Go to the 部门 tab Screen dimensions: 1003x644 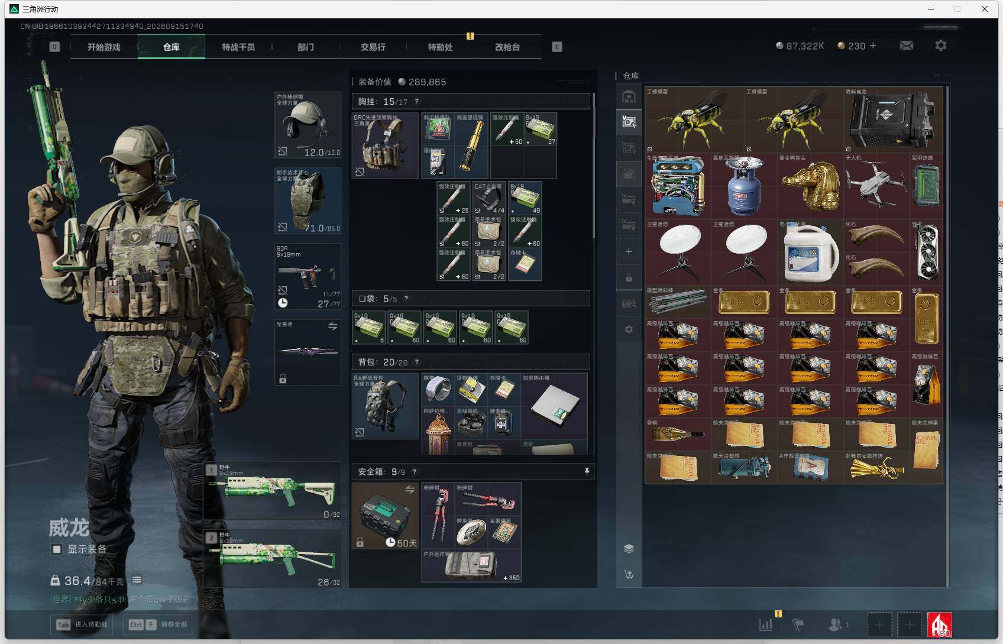click(x=306, y=47)
